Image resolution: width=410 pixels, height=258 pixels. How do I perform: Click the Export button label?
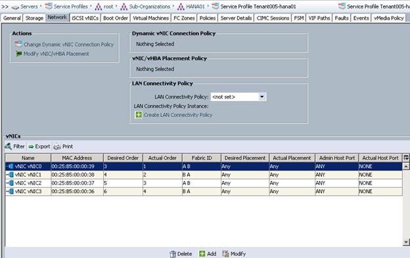pyautogui.click(x=42, y=146)
